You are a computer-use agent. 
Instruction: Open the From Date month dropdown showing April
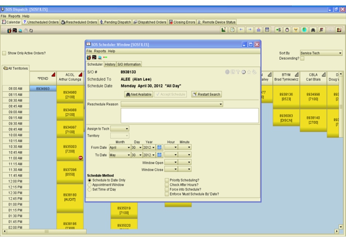pos(119,148)
